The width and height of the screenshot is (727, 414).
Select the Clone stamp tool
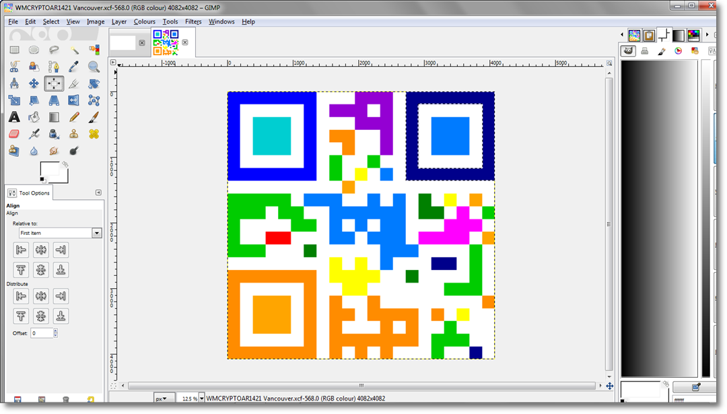click(x=74, y=134)
